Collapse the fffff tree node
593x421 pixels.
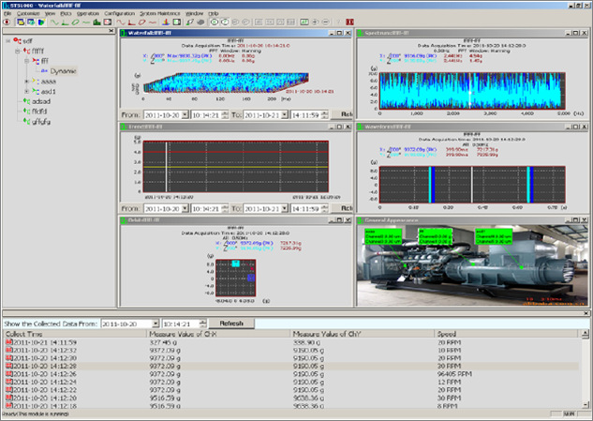point(18,51)
